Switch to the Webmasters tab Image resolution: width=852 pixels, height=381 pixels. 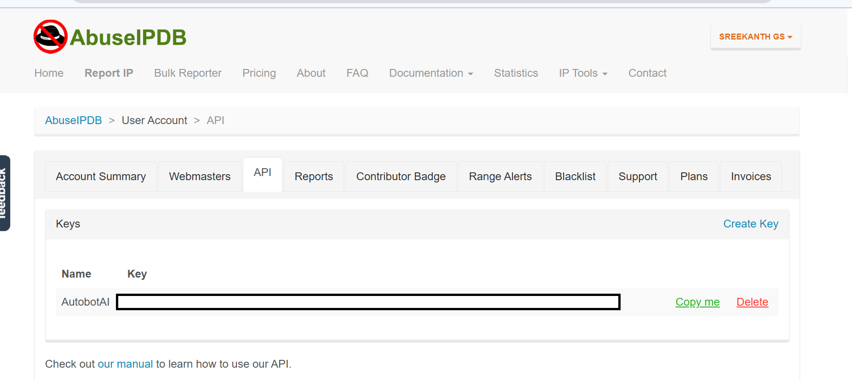(200, 176)
